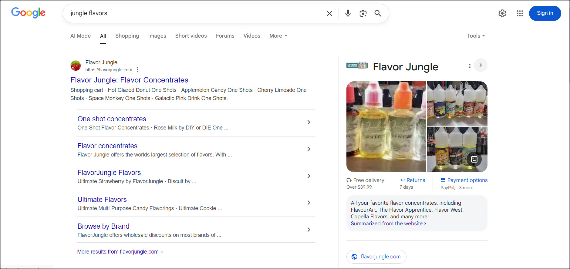Image resolution: width=570 pixels, height=269 pixels.
Task: Click Flavor Jungle site favicon
Action: click(x=76, y=66)
